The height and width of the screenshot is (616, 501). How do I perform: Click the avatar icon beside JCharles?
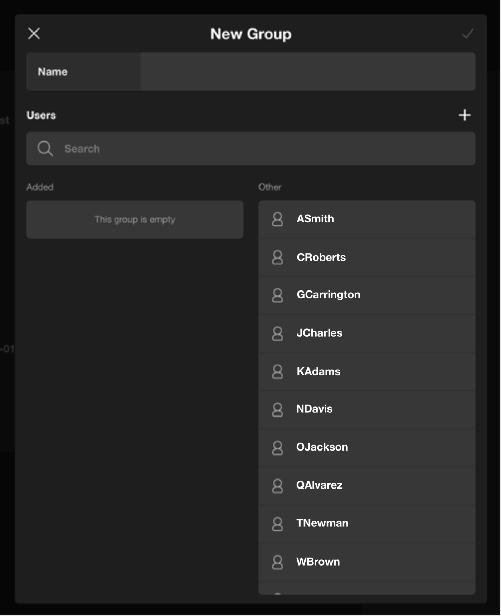277,333
